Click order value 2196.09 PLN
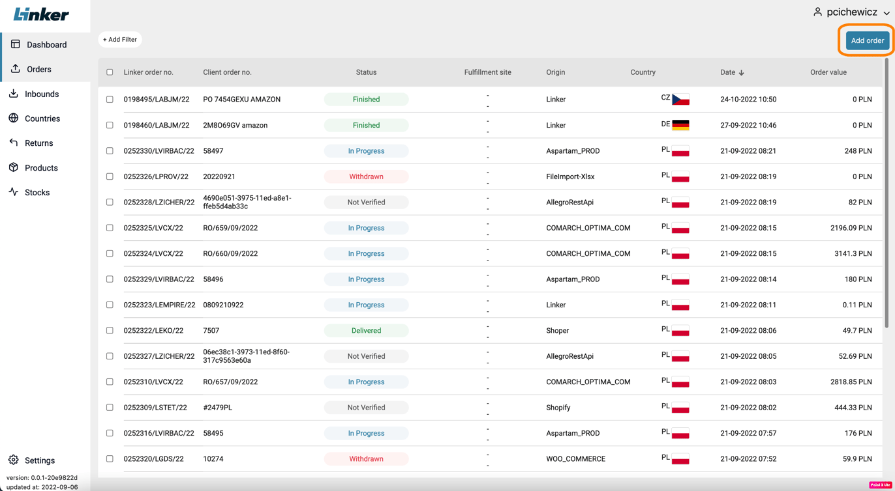The width and height of the screenshot is (895, 491). coord(851,228)
